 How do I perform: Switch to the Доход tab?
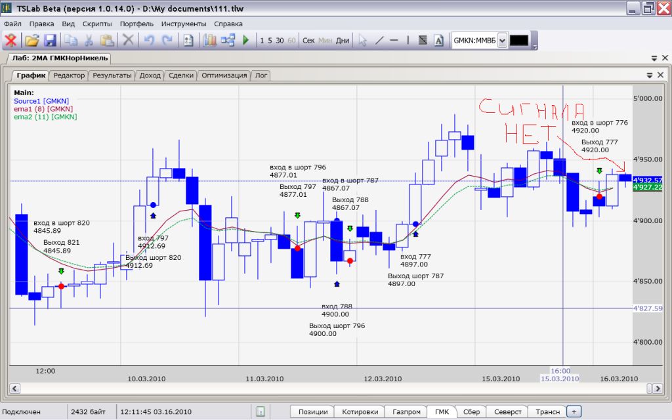click(x=150, y=75)
